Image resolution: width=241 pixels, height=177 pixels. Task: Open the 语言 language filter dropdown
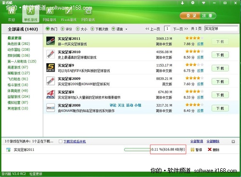click(120, 29)
